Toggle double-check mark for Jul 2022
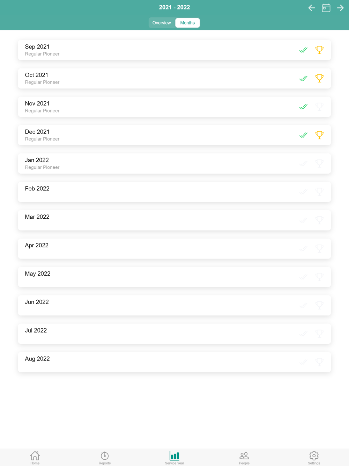The image size is (349, 466). (303, 334)
